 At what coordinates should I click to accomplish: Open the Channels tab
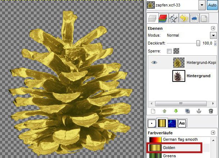click(163, 18)
